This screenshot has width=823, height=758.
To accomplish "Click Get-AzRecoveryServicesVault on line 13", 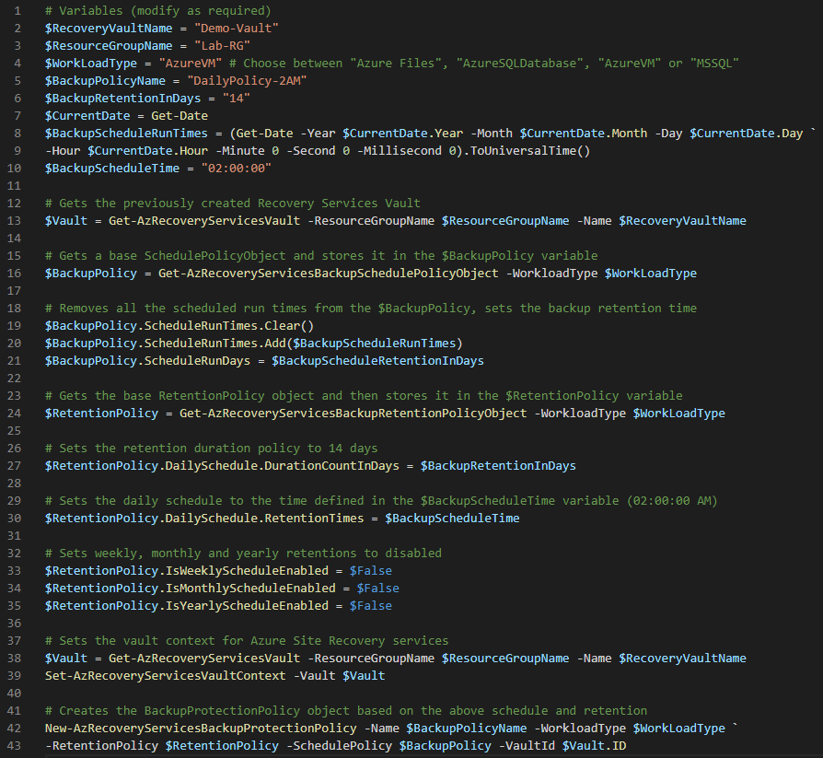I will pos(204,221).
